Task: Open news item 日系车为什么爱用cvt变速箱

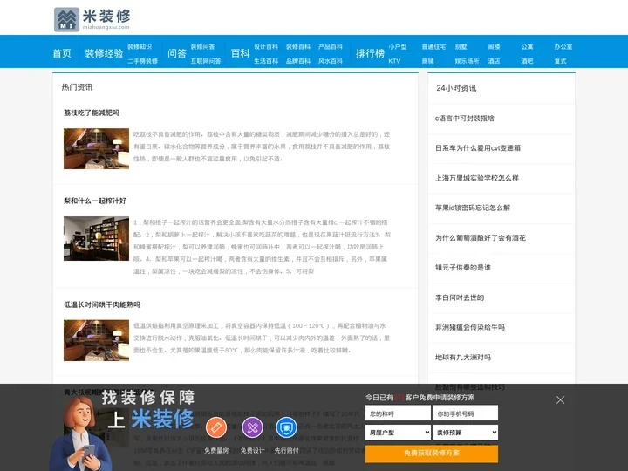Action: [x=478, y=147]
